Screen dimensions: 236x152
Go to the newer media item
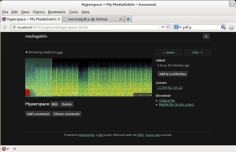[168, 52]
